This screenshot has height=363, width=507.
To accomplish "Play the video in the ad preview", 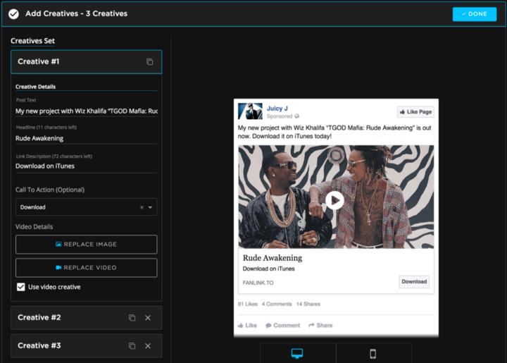I will coord(334,200).
